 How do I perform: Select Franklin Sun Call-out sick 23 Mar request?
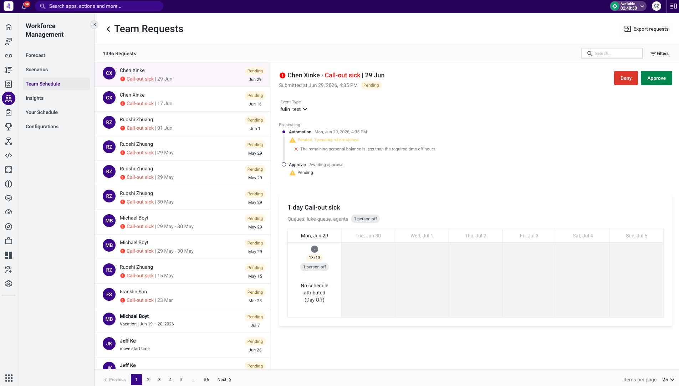click(x=182, y=296)
